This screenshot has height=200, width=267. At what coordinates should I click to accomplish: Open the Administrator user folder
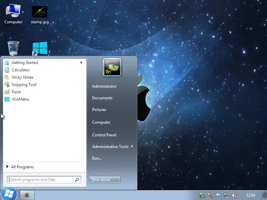pyautogui.click(x=104, y=86)
